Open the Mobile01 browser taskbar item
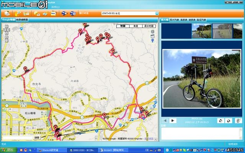245x153 pixels. (x=114, y=150)
